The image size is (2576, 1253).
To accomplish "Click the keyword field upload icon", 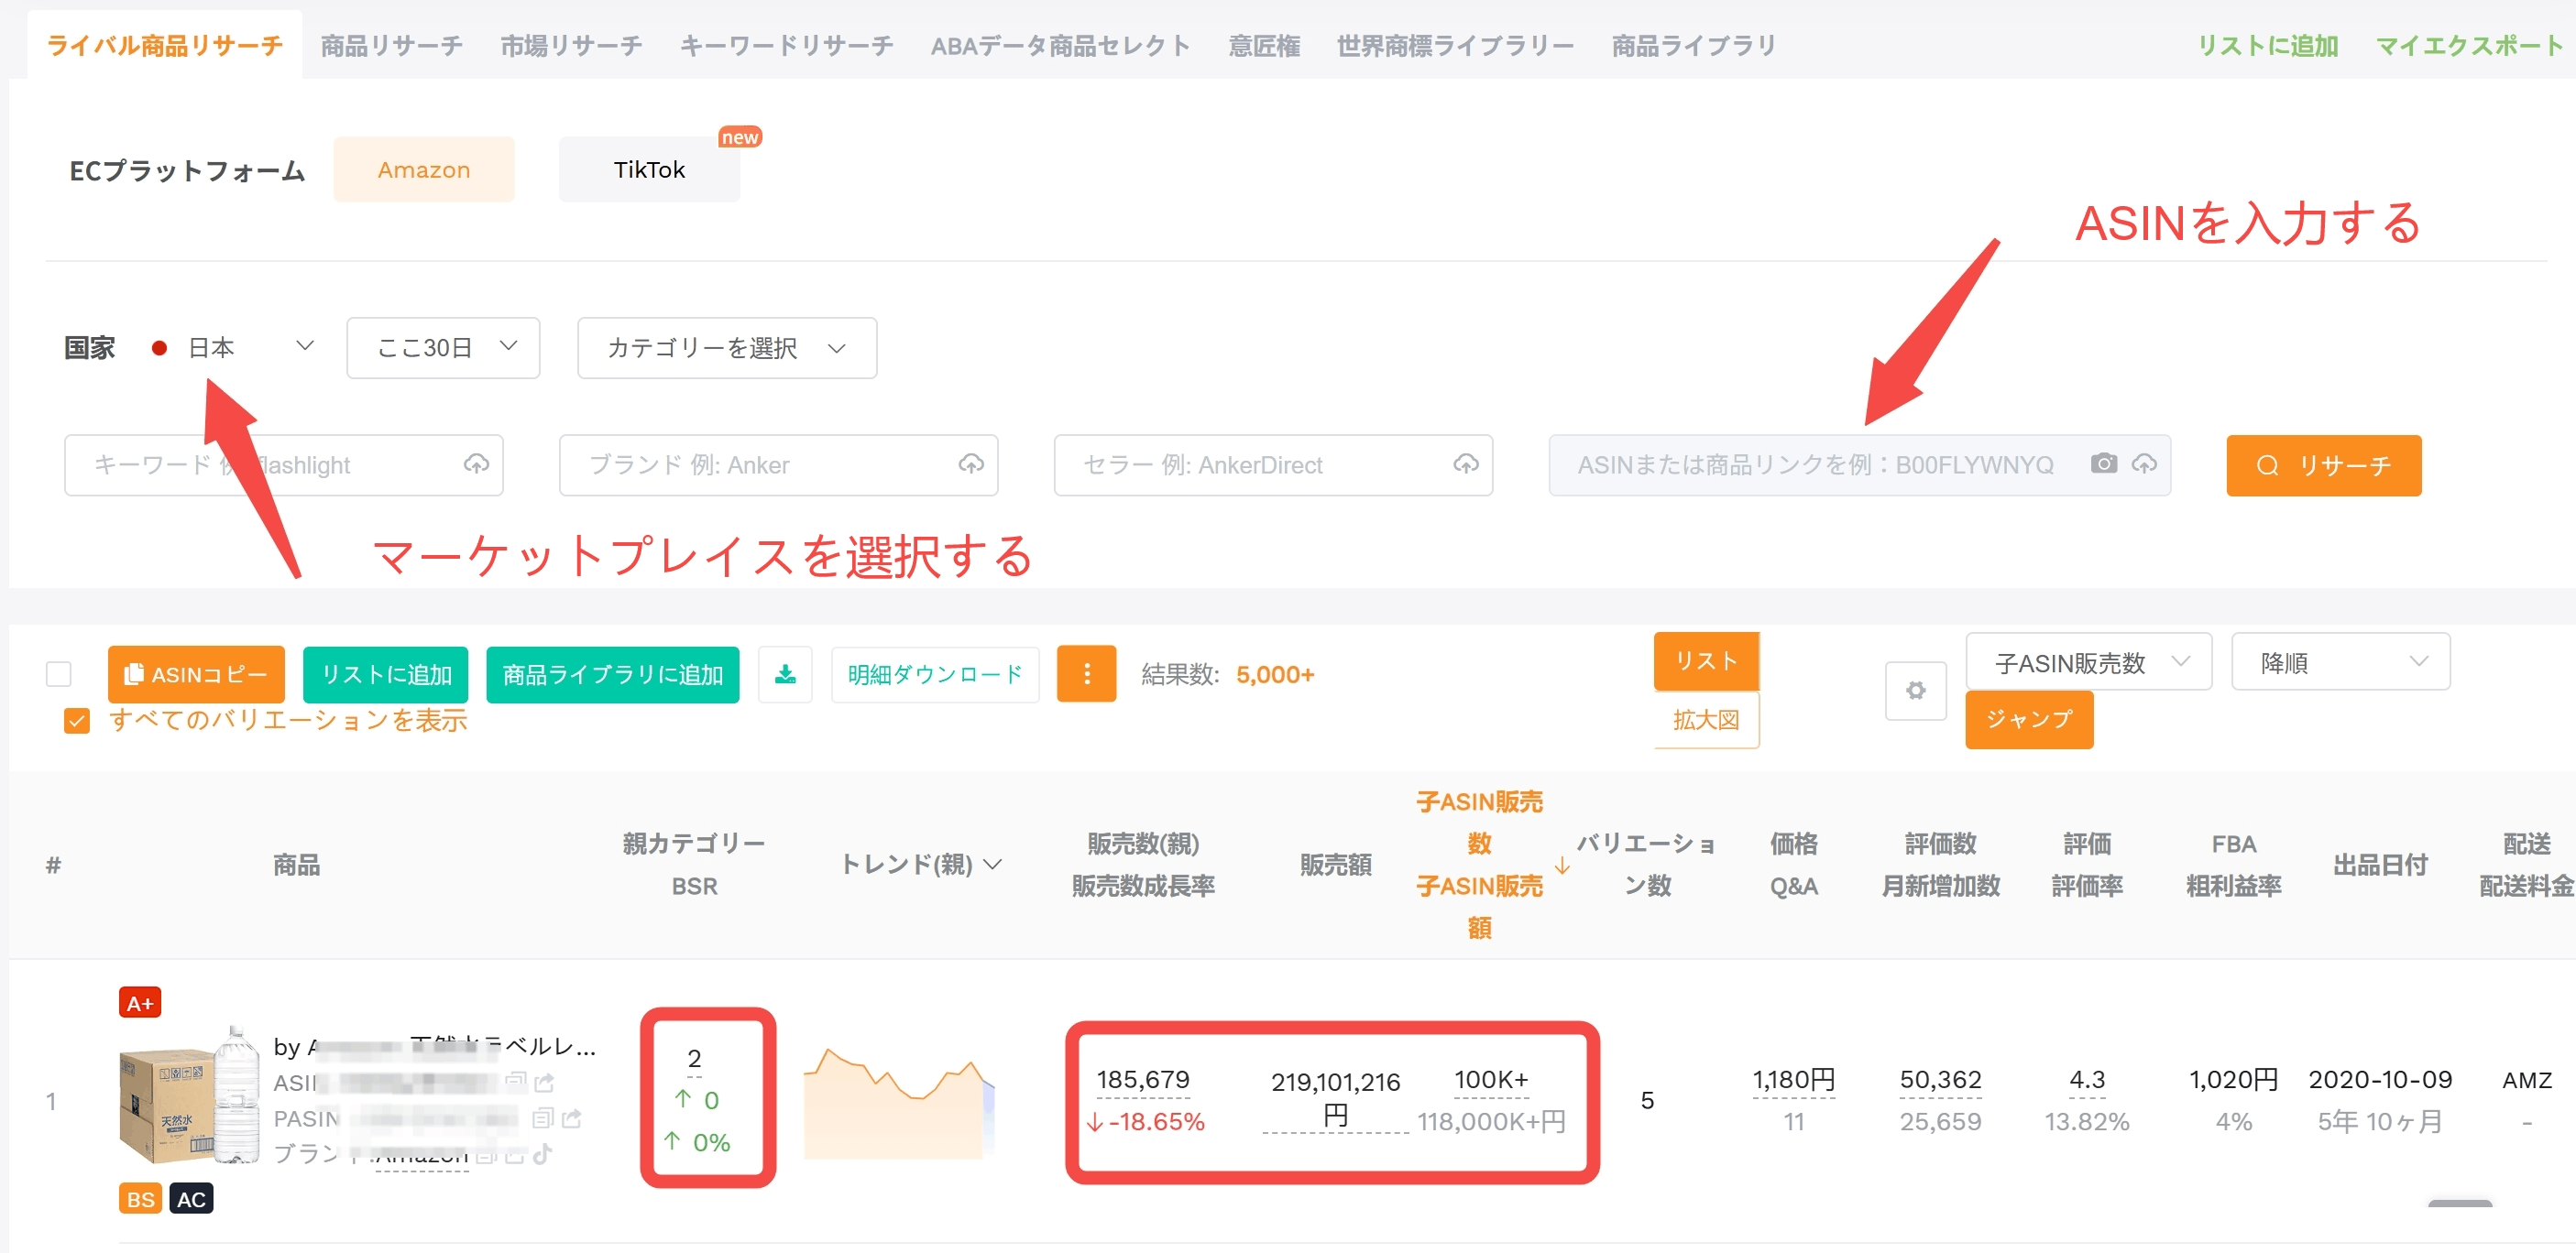I will (x=476, y=464).
